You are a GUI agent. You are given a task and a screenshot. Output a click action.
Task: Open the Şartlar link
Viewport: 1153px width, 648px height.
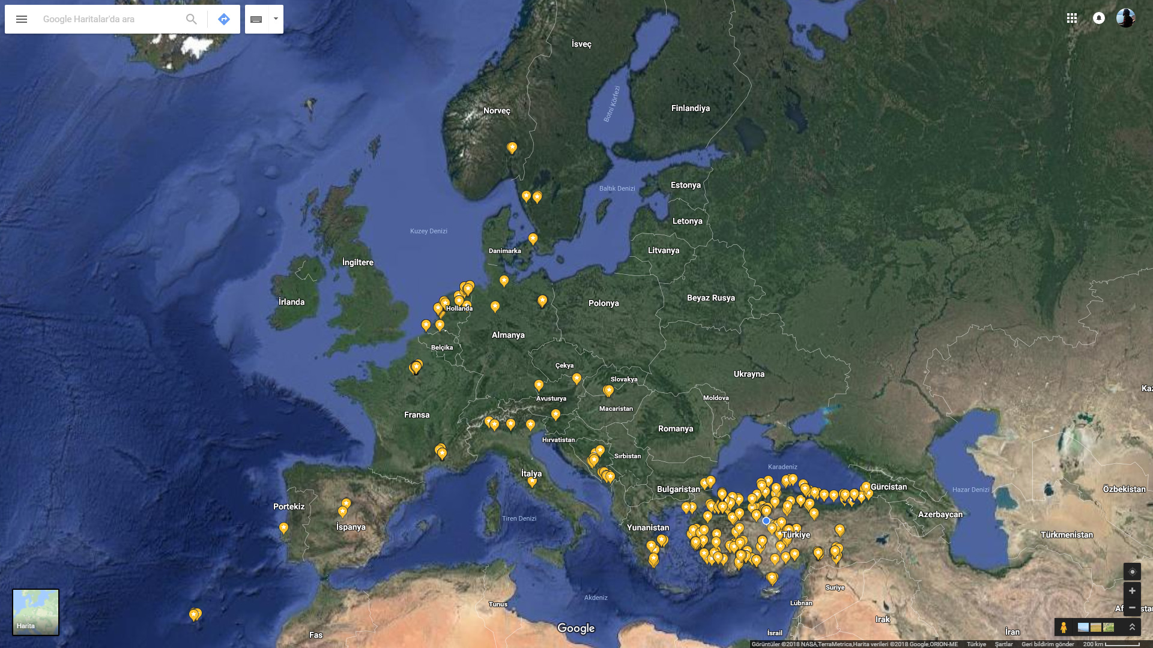(x=1003, y=644)
